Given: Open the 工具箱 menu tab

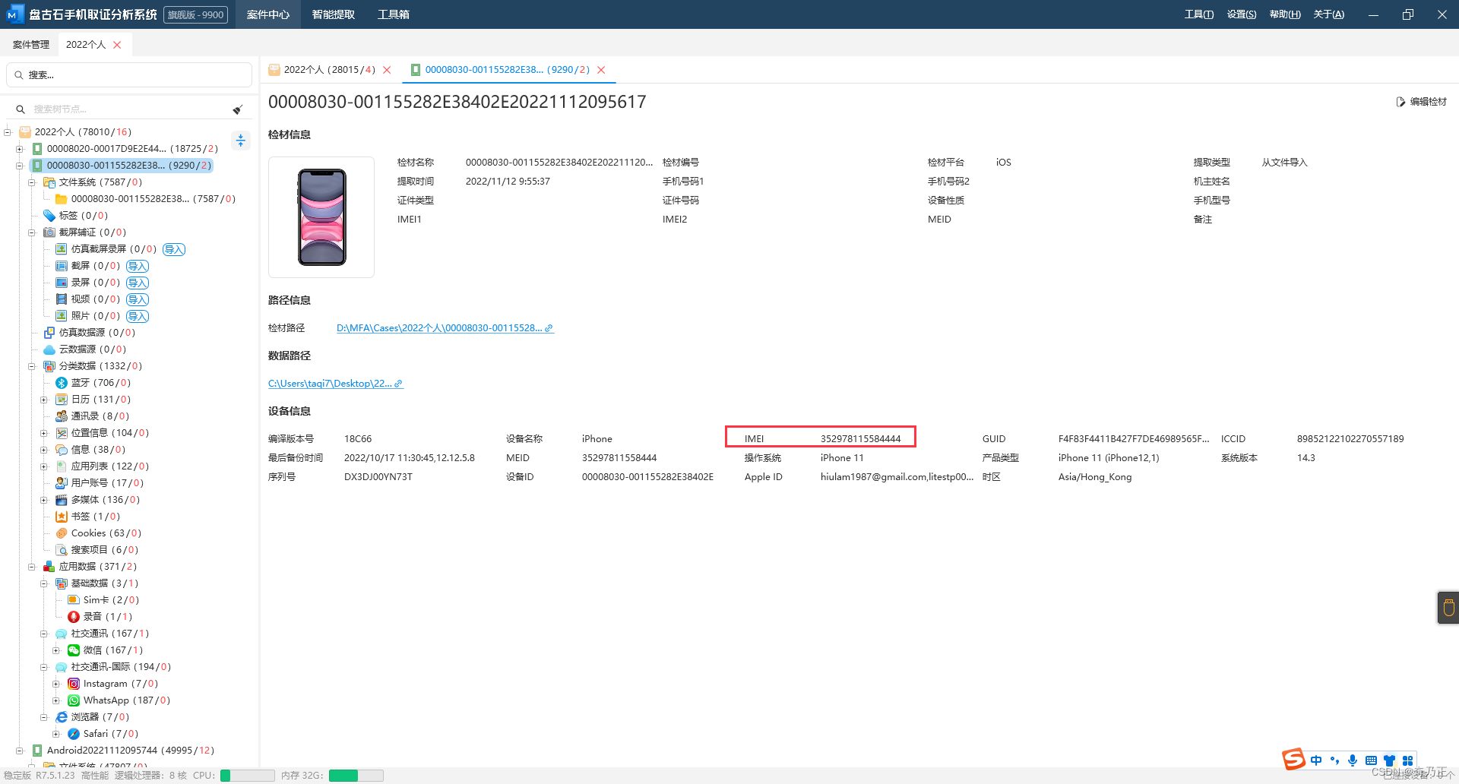Looking at the screenshot, I should click(394, 14).
